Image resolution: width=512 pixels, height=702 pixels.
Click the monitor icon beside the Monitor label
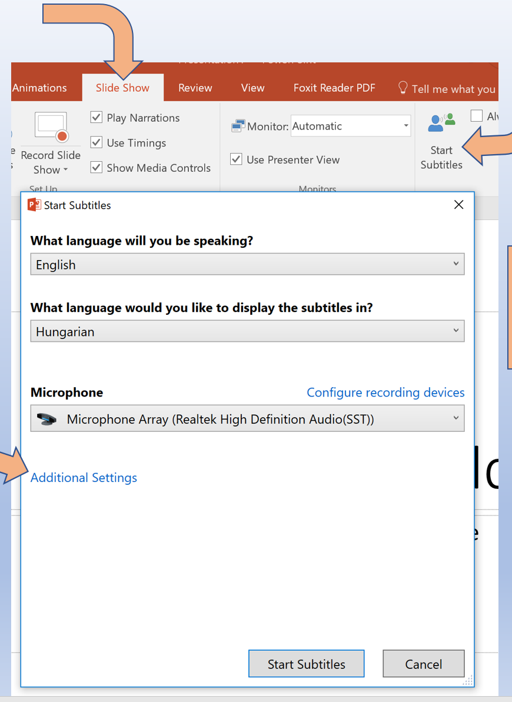point(239,125)
